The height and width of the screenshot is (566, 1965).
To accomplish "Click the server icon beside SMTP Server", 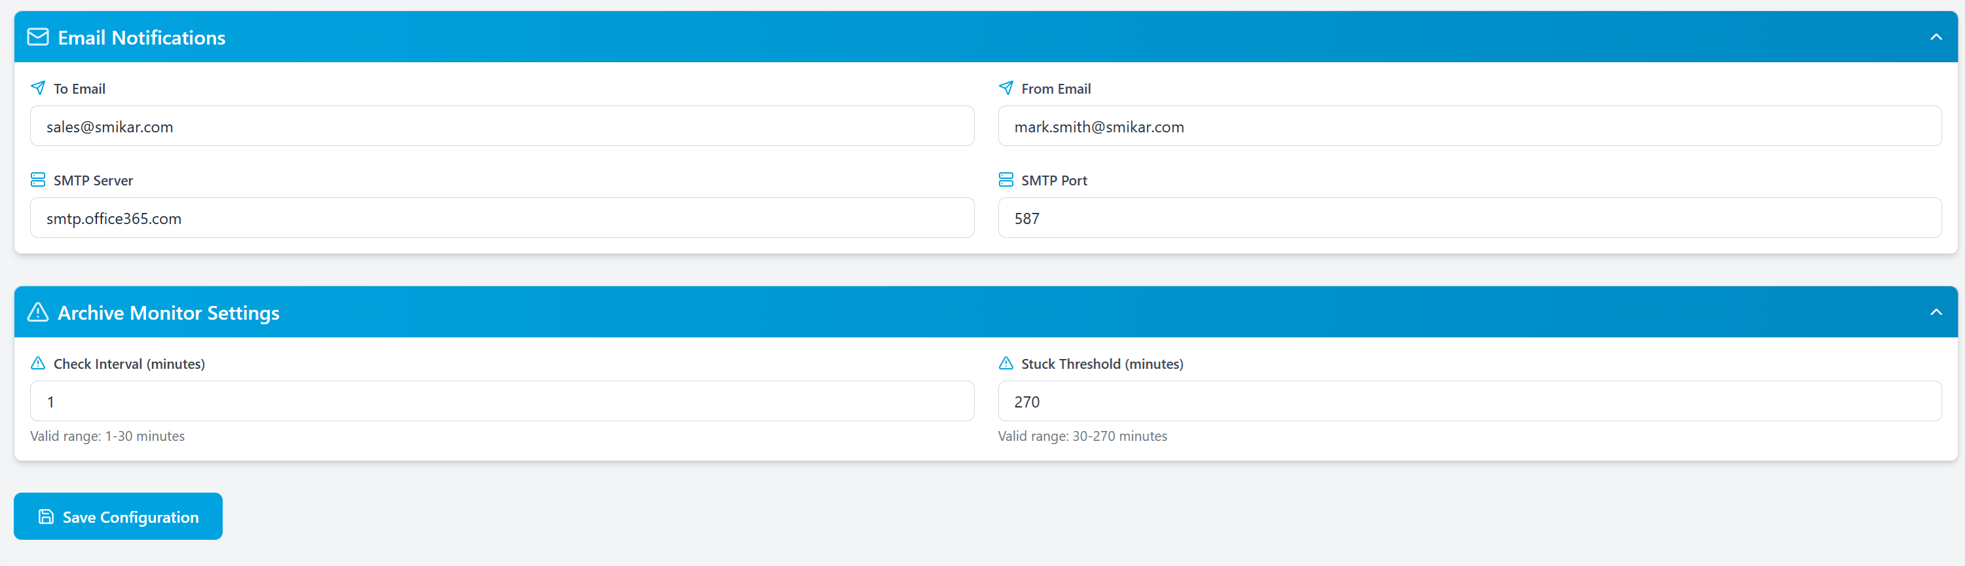I will [37, 179].
